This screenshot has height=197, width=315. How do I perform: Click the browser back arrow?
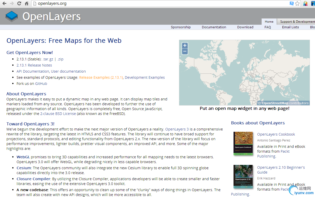(x=5, y=4)
